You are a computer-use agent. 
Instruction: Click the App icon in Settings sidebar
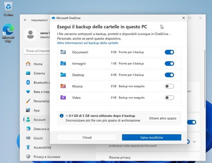(x=28, y=110)
